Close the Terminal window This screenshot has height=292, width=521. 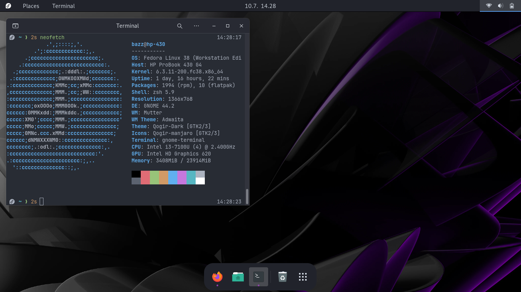point(241,26)
